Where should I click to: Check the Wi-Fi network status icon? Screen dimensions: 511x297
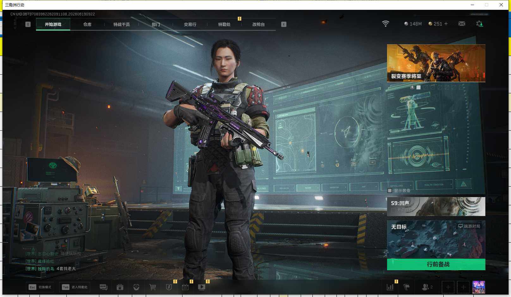pos(385,24)
